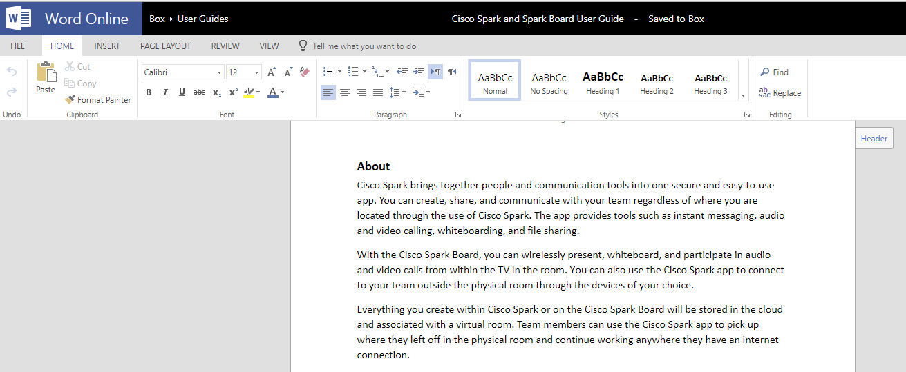Switch to the VIEW tab

click(269, 46)
